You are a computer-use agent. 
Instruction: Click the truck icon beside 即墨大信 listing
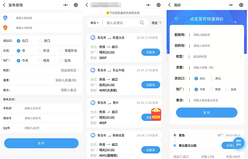(x=93, y=38)
